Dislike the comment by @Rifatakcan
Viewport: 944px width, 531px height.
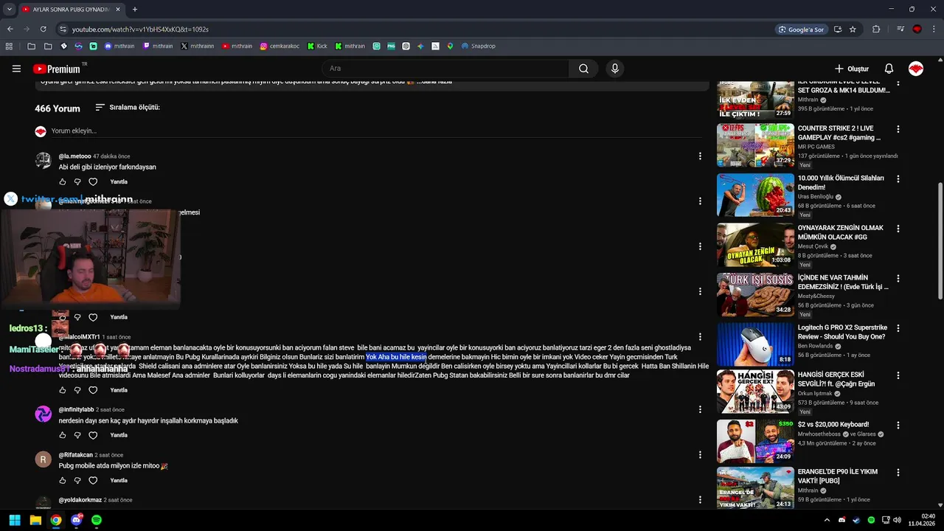pyautogui.click(x=77, y=480)
